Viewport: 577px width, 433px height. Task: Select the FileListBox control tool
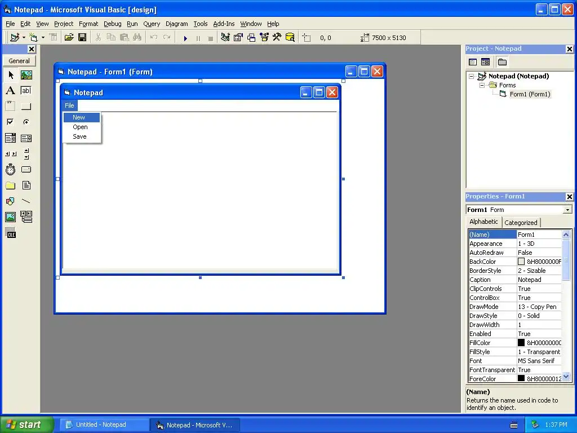point(26,185)
